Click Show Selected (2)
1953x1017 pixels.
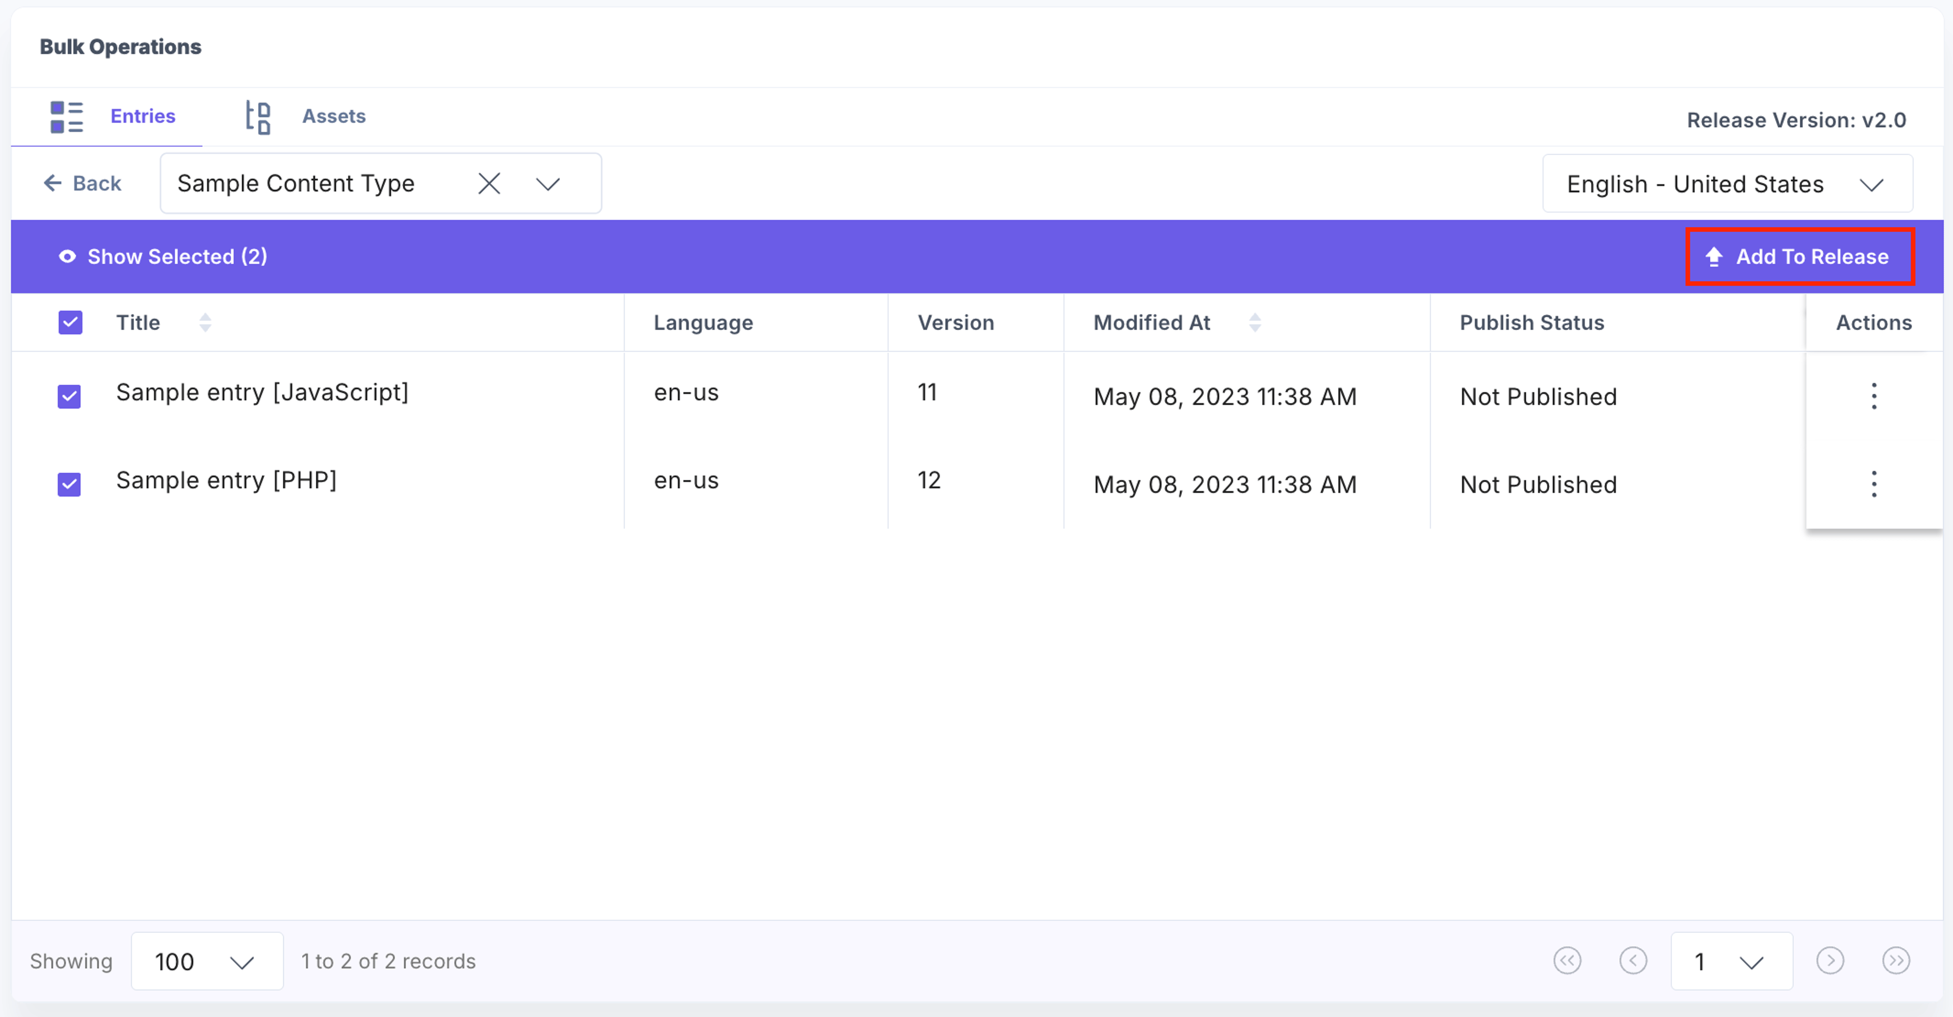pos(163,256)
